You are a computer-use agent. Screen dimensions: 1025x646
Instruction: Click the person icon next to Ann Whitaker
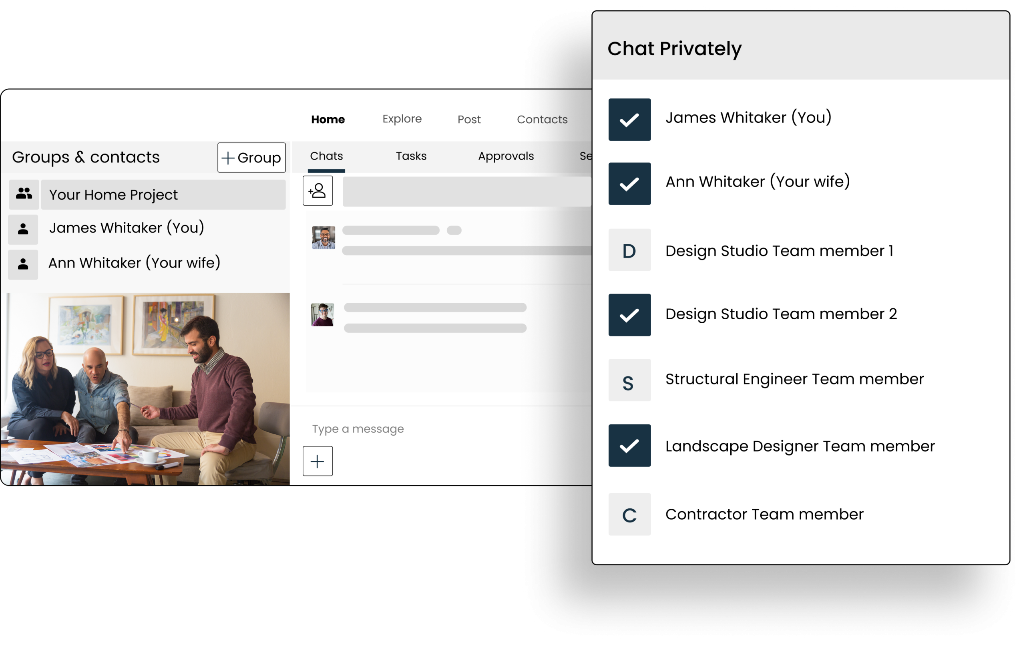23,264
